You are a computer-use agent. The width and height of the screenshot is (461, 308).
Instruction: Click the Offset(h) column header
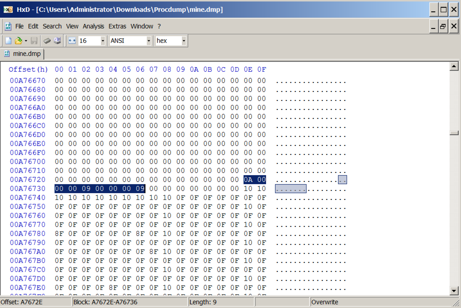coord(28,69)
